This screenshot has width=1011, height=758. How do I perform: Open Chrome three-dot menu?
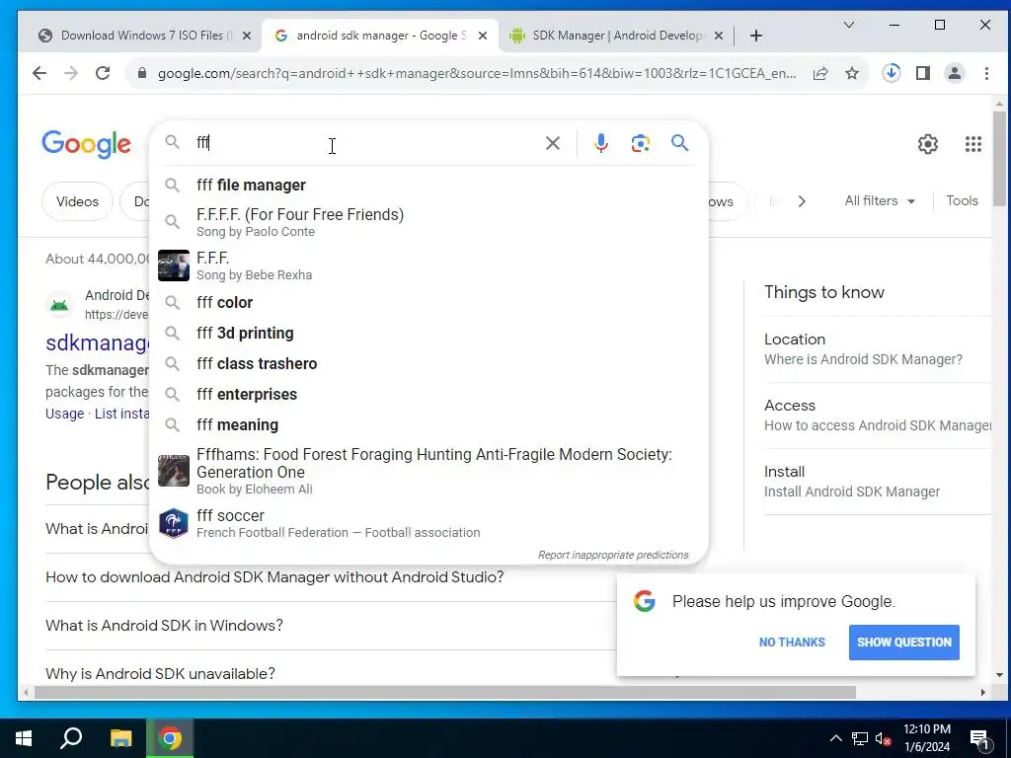coord(986,73)
